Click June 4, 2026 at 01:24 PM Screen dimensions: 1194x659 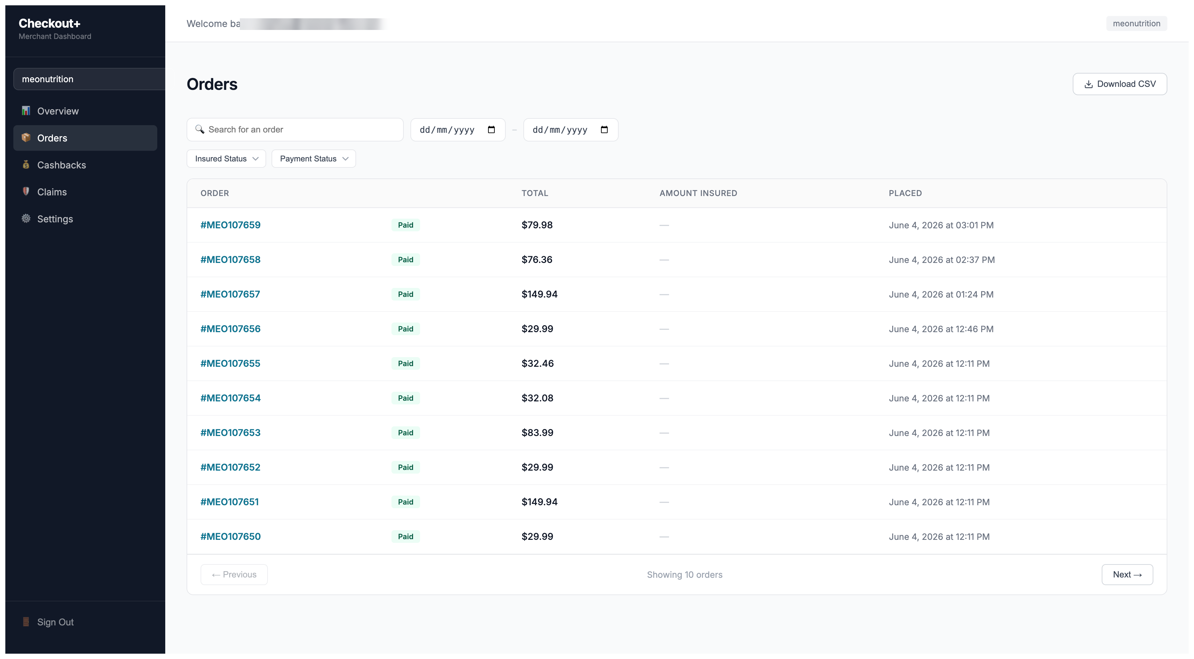[x=941, y=294]
